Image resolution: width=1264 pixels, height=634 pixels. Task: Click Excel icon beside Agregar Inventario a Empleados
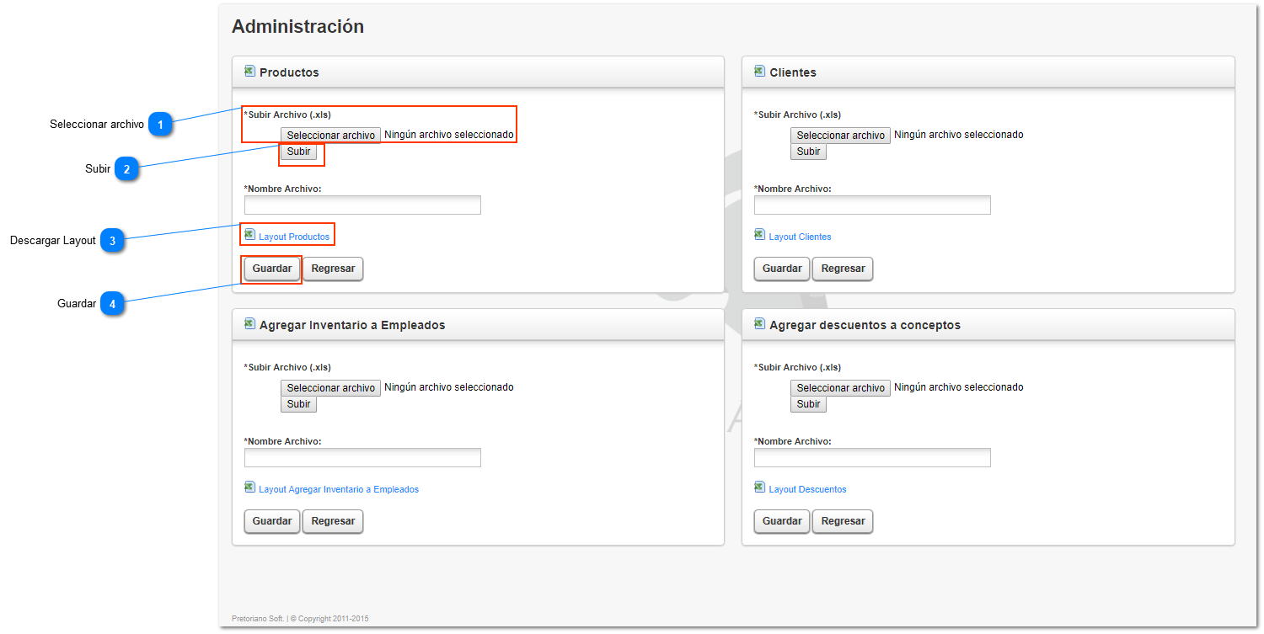[x=249, y=324]
